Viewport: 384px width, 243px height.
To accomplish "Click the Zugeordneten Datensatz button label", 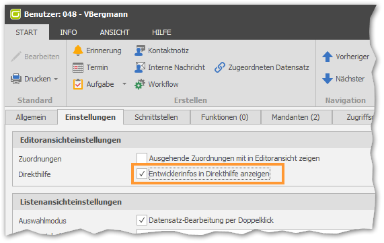I will (x=268, y=67).
